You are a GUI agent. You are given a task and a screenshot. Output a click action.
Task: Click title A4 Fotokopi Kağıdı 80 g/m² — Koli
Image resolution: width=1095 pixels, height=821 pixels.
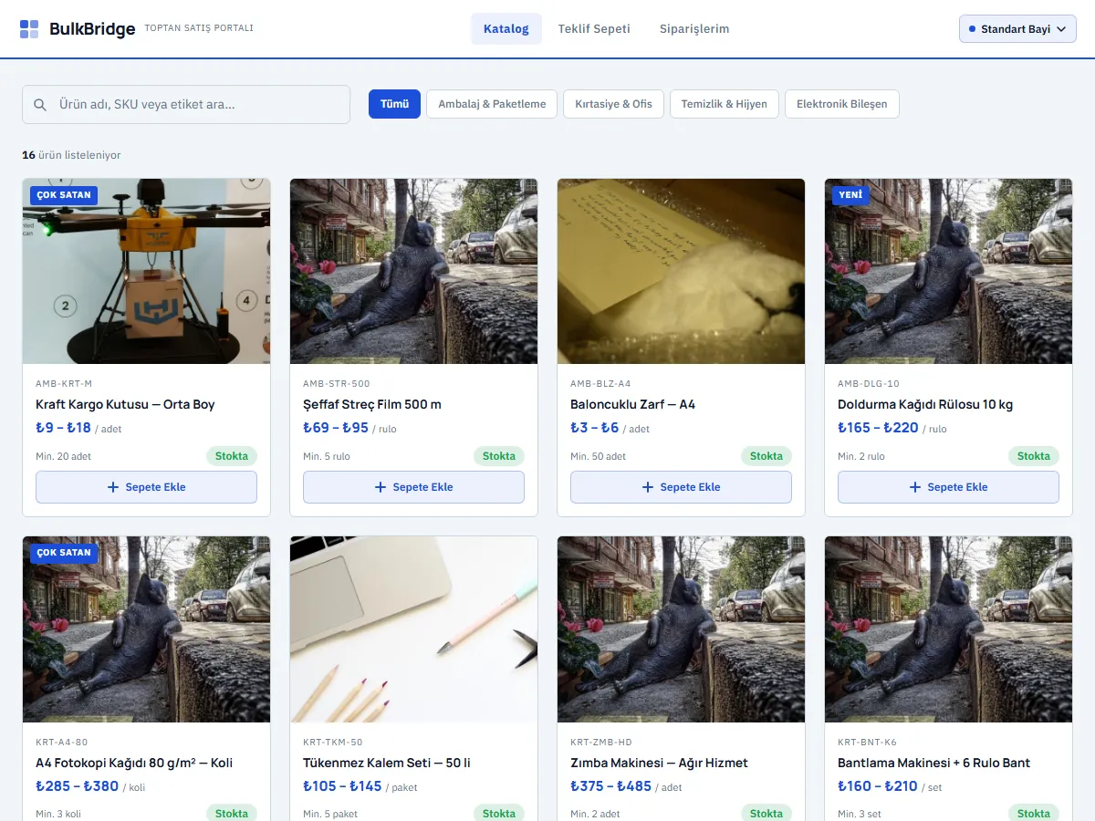click(134, 763)
